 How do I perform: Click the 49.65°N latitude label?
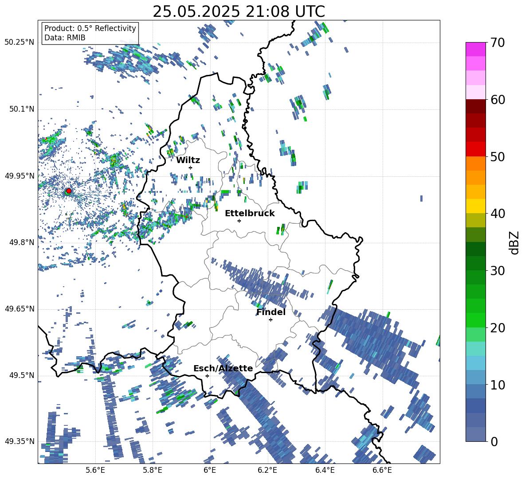[x=20, y=308]
